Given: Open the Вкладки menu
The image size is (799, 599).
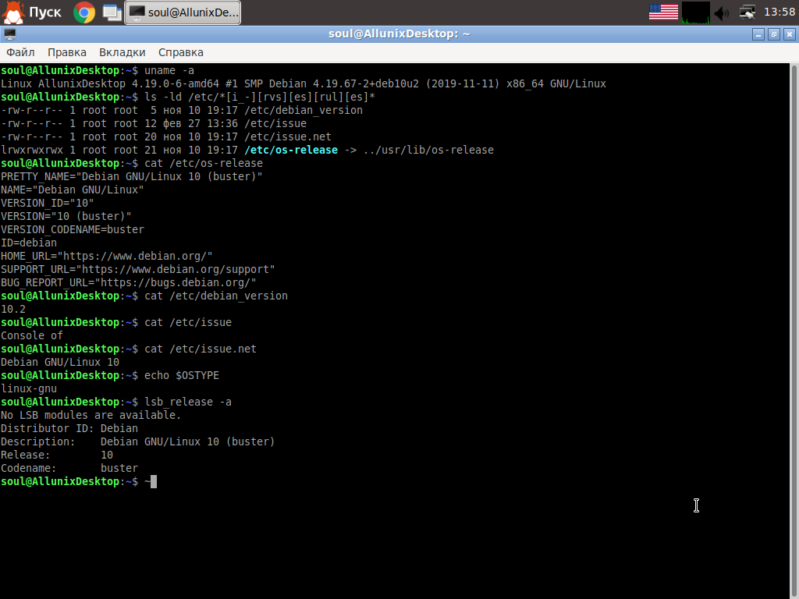Looking at the screenshot, I should click(x=123, y=52).
